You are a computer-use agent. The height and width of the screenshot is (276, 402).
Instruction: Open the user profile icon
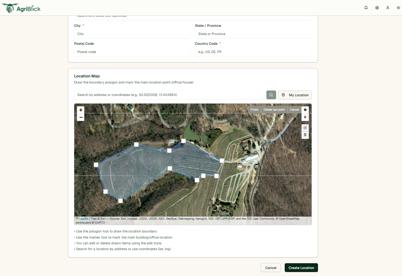388,8
